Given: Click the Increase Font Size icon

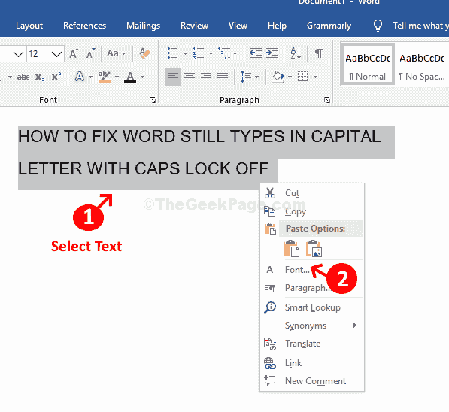Looking at the screenshot, I should (74, 53).
